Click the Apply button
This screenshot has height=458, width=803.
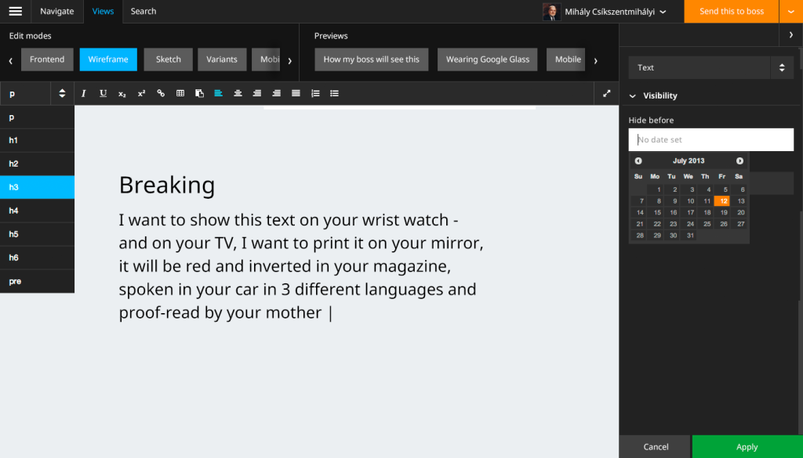click(x=747, y=446)
